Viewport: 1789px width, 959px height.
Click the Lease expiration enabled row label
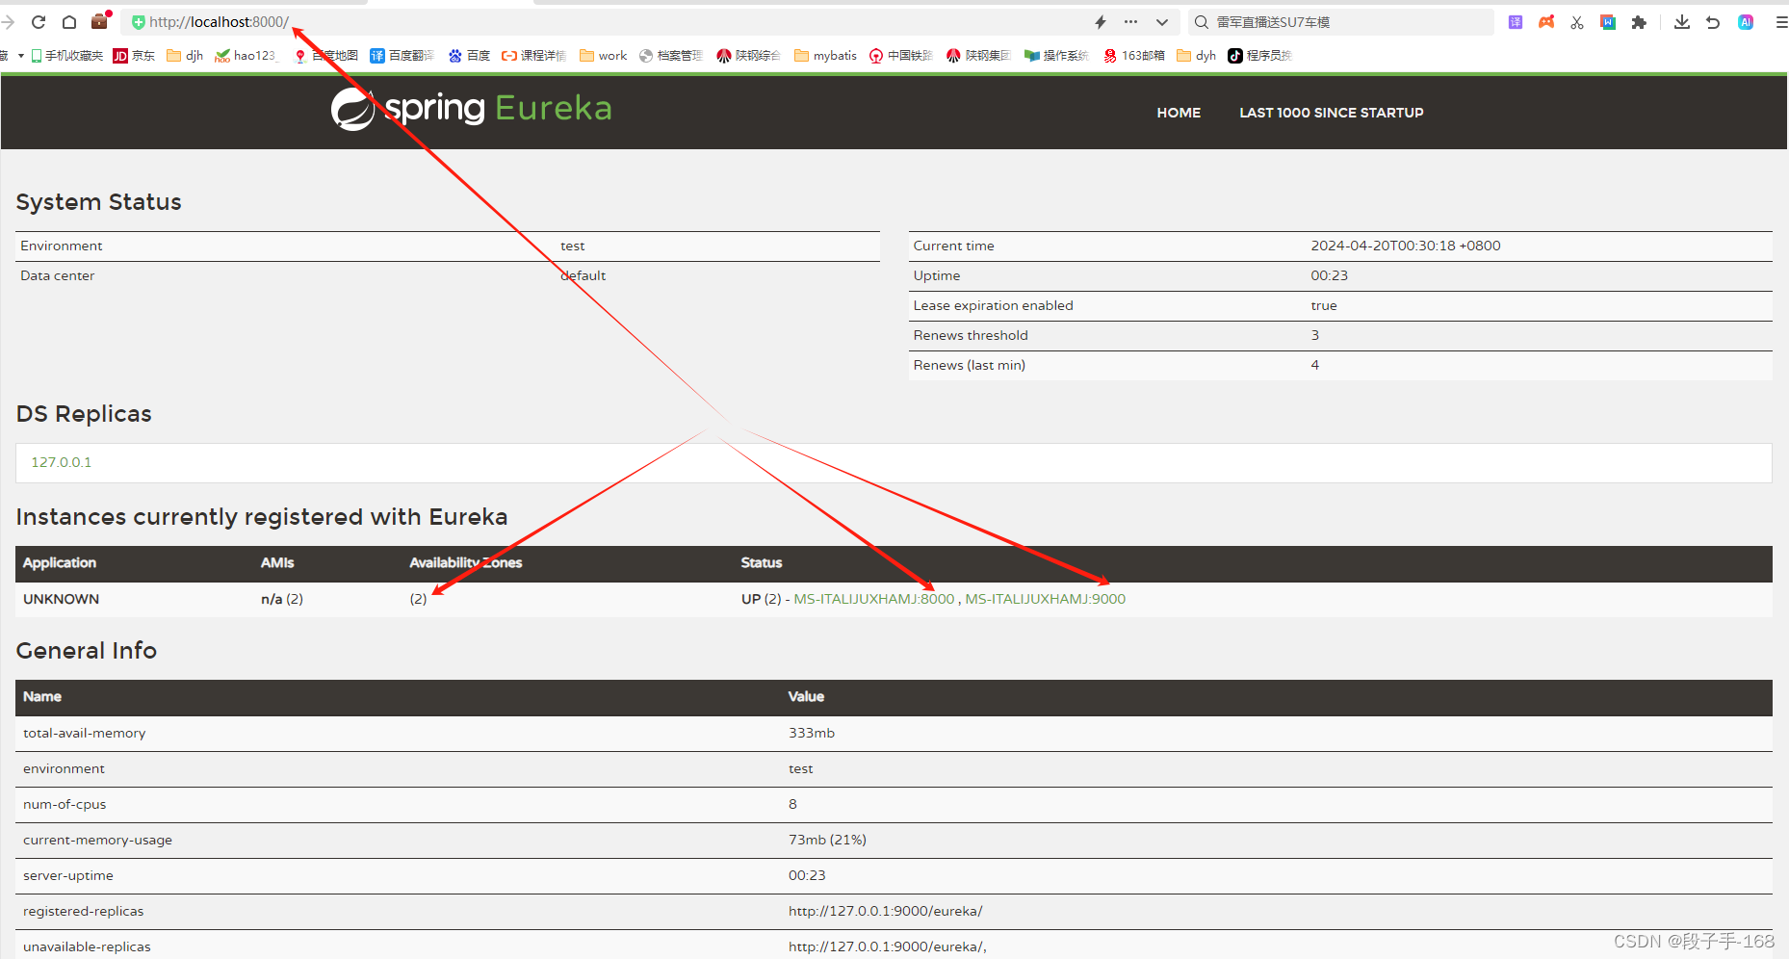point(993,305)
